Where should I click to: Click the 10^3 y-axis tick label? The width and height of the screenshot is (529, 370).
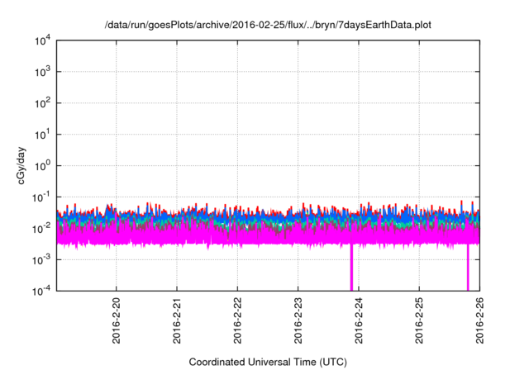click(x=42, y=72)
